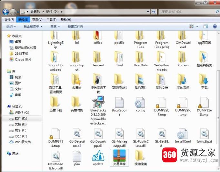Open the ppsfile folder
This screenshot has width=220, height=172.
tap(119, 38)
